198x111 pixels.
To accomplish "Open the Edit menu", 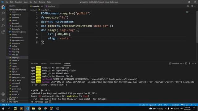I will pyautogui.click(x=11, y=2).
